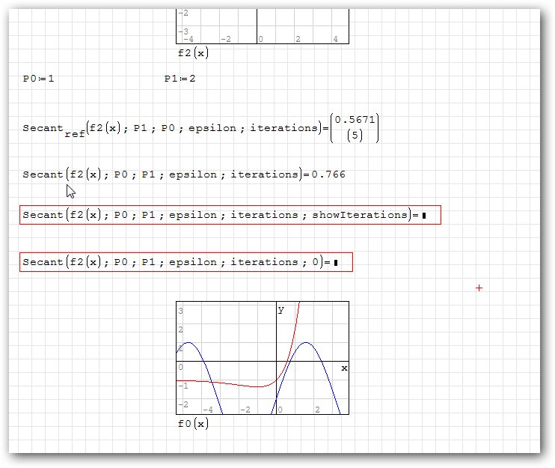Click result placeholder after Secant expression ending in 0

(x=336, y=263)
